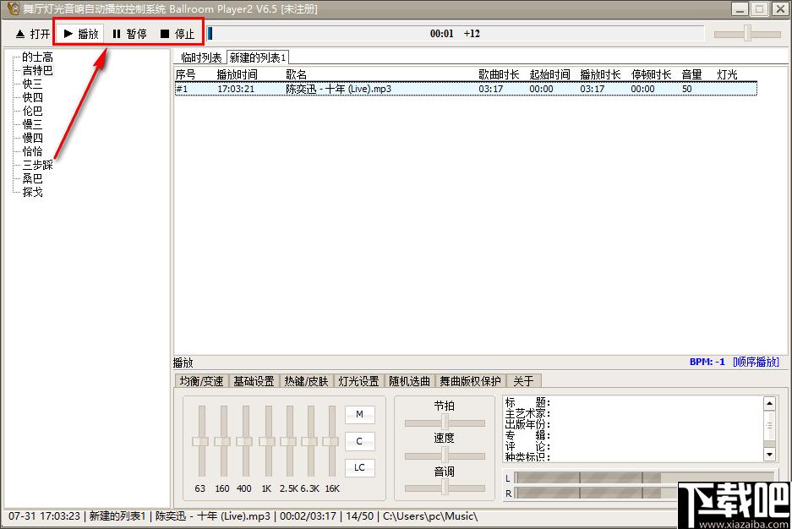Switch to the 临时列表 tab
792x529 pixels.
click(201, 57)
